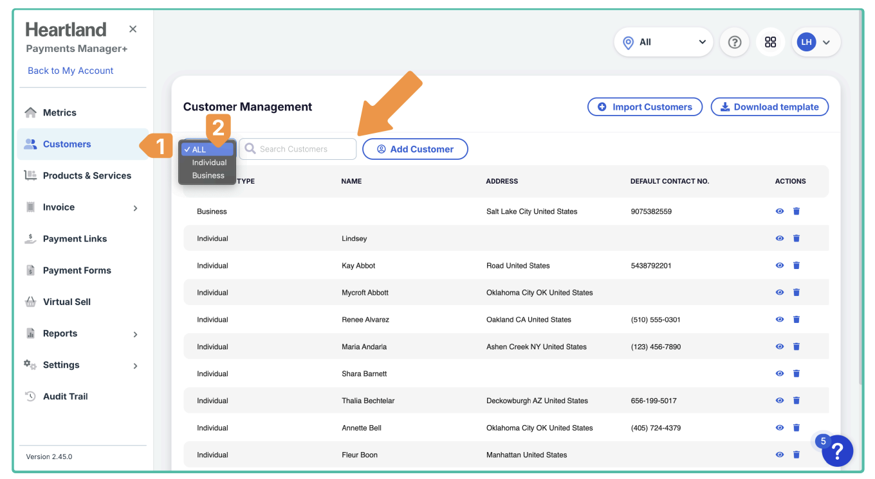Viewport: 875px width, 479px height.
Task: Click the Add Customer button
Action: 415,149
